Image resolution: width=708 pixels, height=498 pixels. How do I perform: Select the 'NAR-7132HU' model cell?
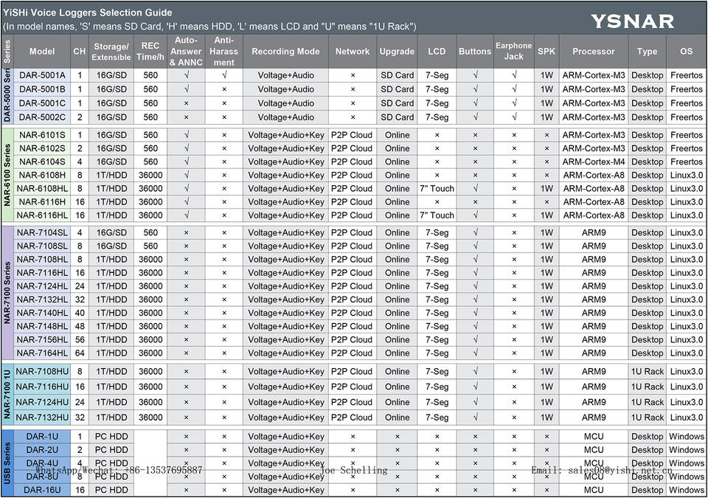(x=42, y=418)
